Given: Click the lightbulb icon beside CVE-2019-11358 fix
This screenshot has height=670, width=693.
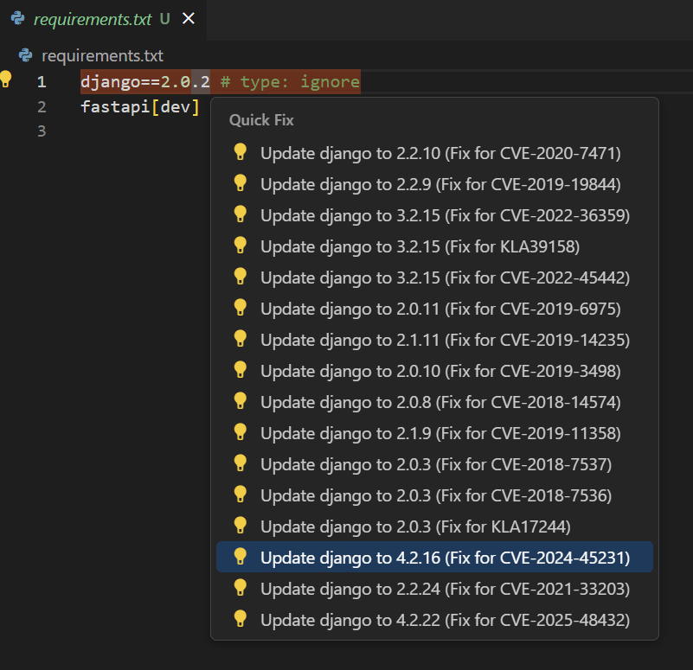Looking at the screenshot, I should coord(240,432).
